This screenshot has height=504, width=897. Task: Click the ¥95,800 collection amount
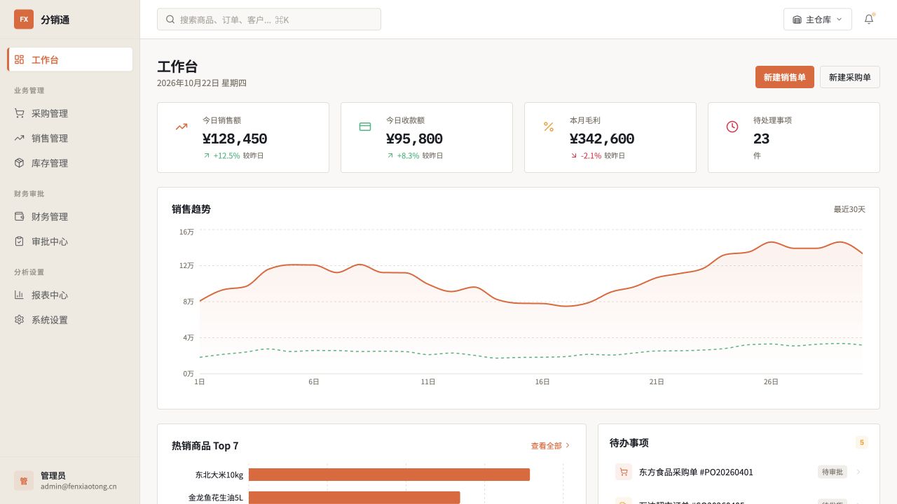414,139
